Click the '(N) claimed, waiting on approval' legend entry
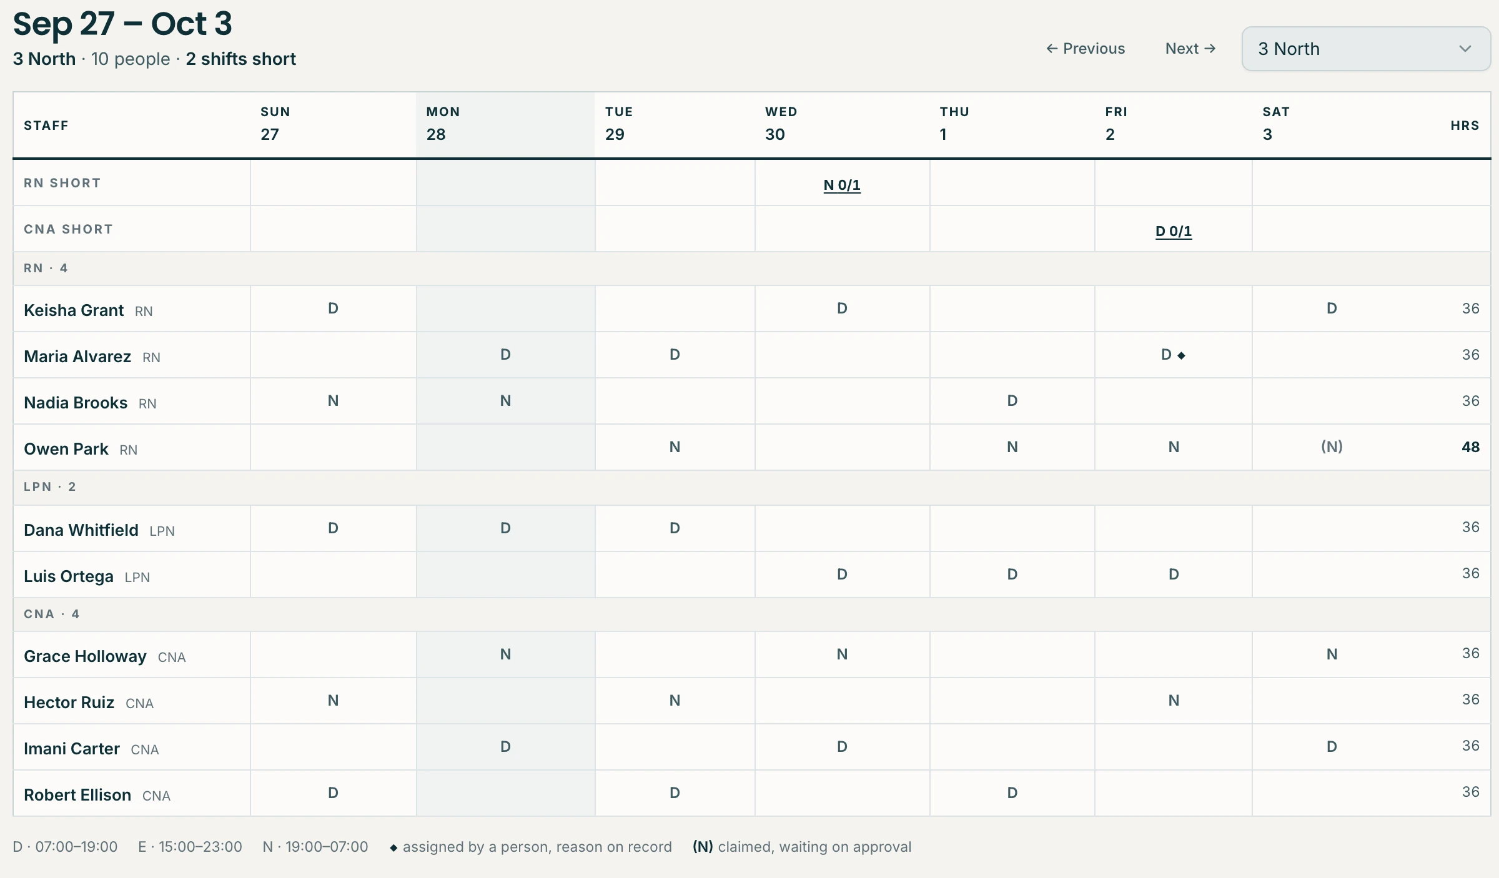This screenshot has height=878, width=1499. pos(802,847)
